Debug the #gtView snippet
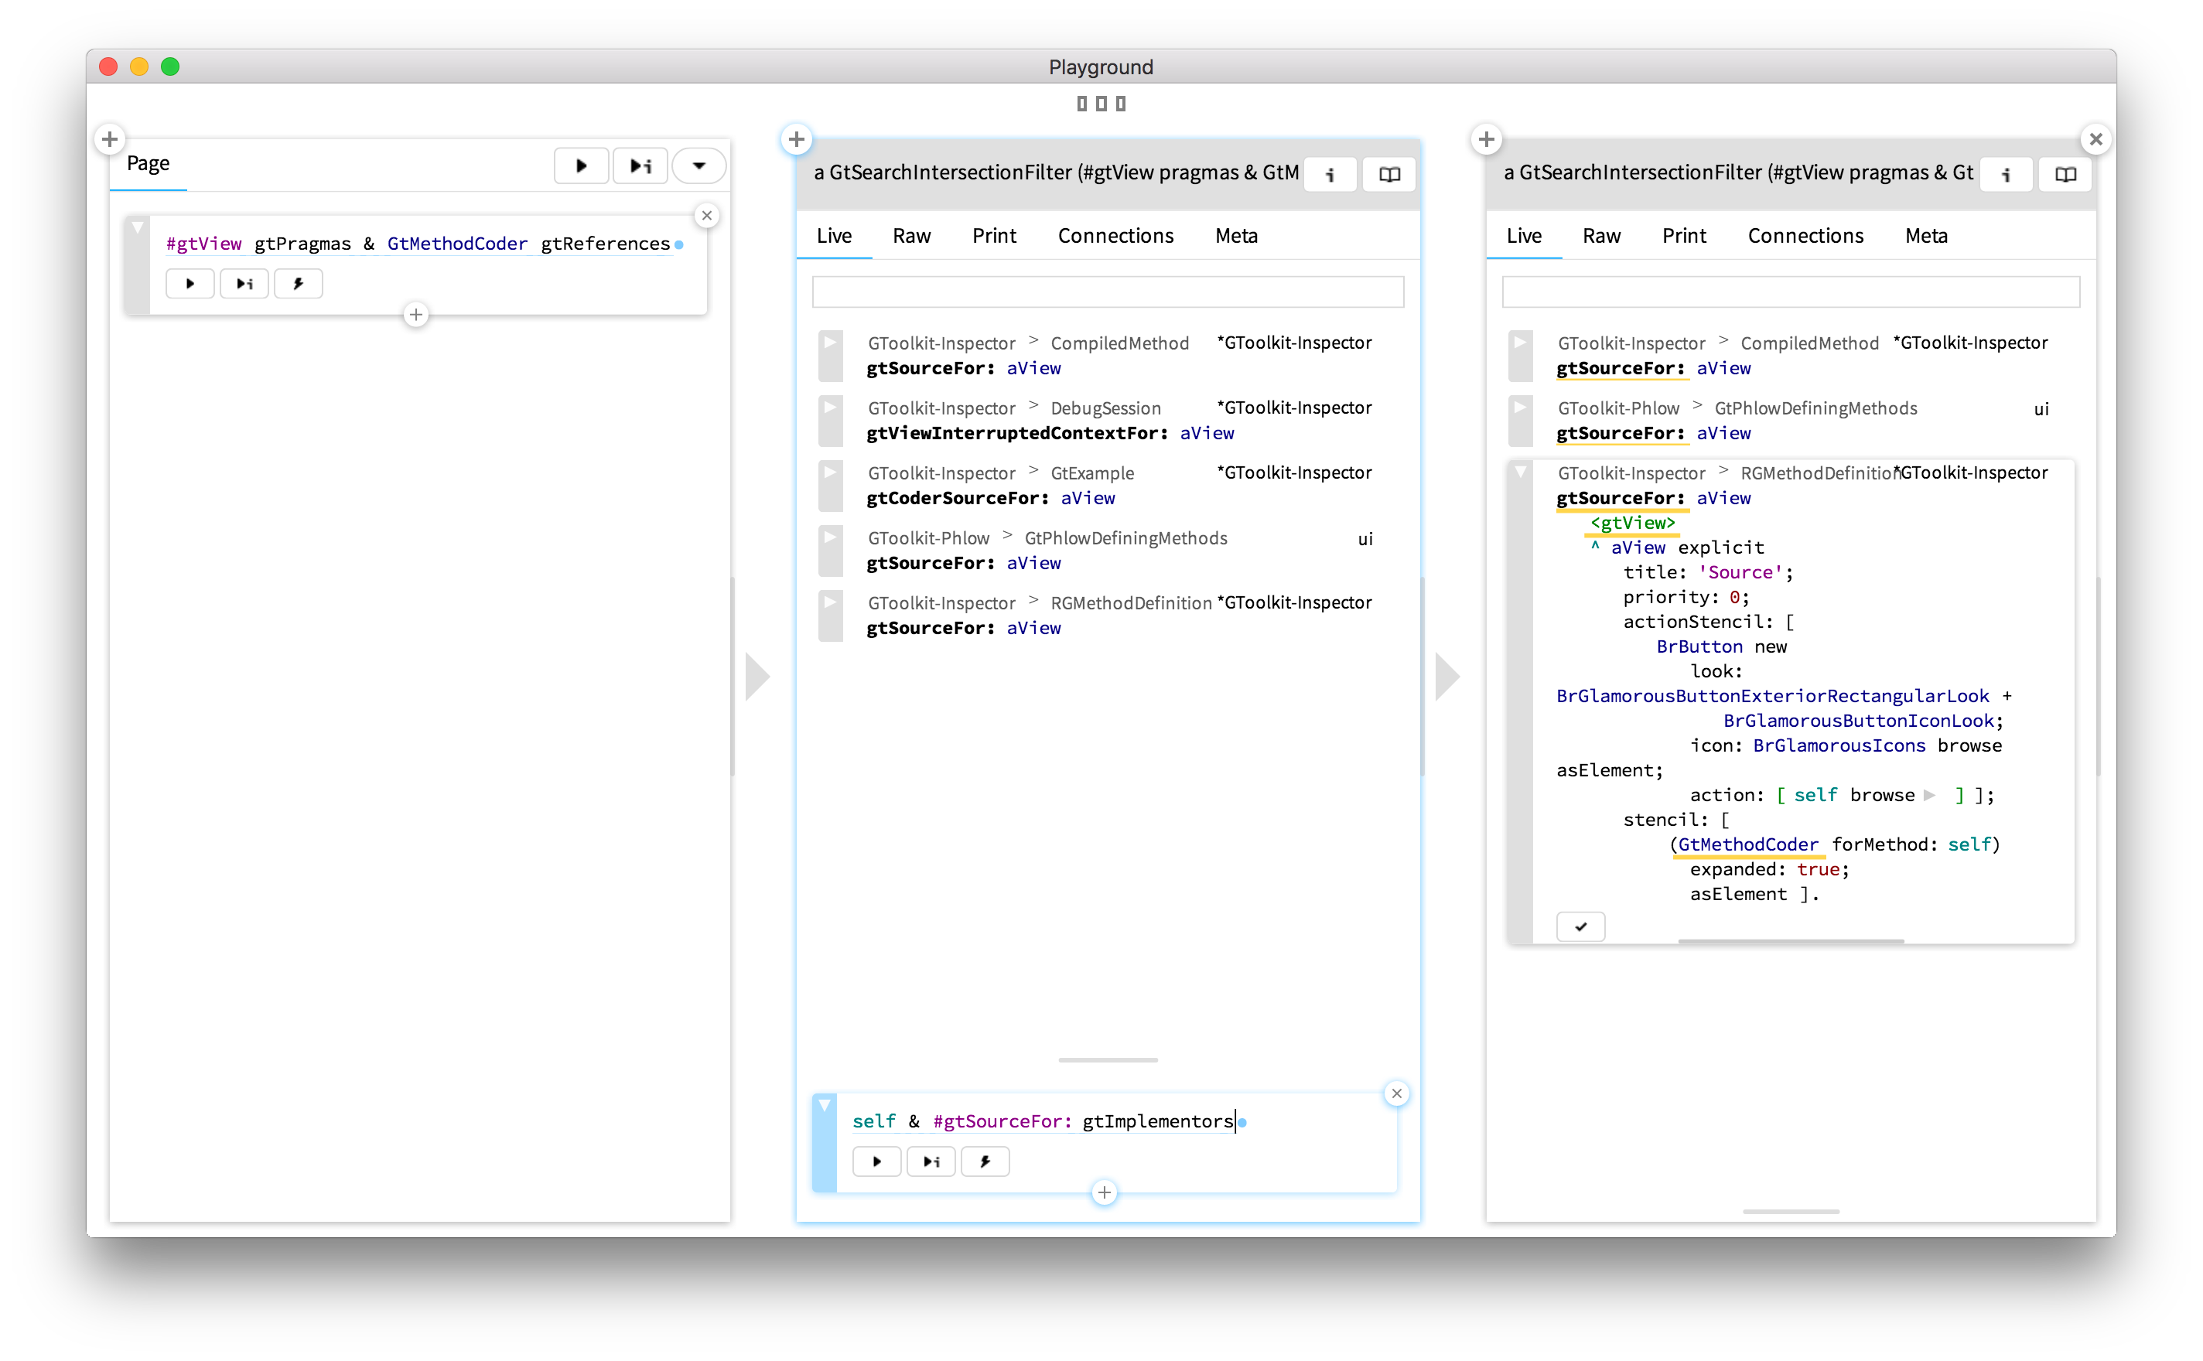This screenshot has width=2203, height=1361. [x=298, y=283]
